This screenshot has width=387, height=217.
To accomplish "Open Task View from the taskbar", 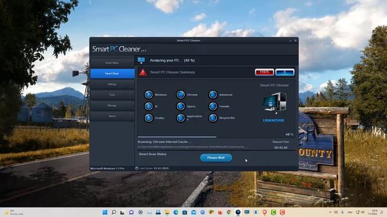I will (122, 212).
